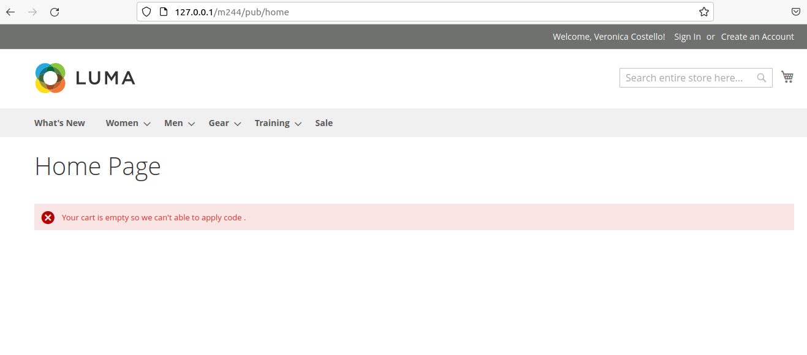Click the Sign In link

click(687, 37)
